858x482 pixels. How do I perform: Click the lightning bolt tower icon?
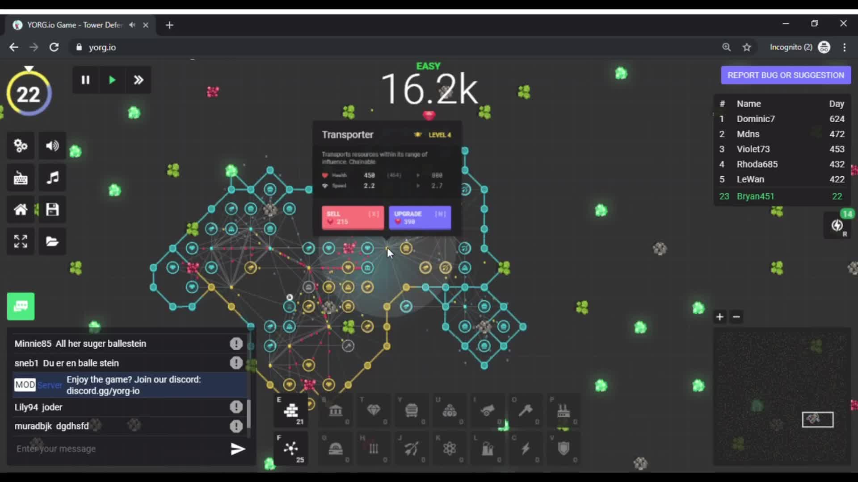pos(525,449)
